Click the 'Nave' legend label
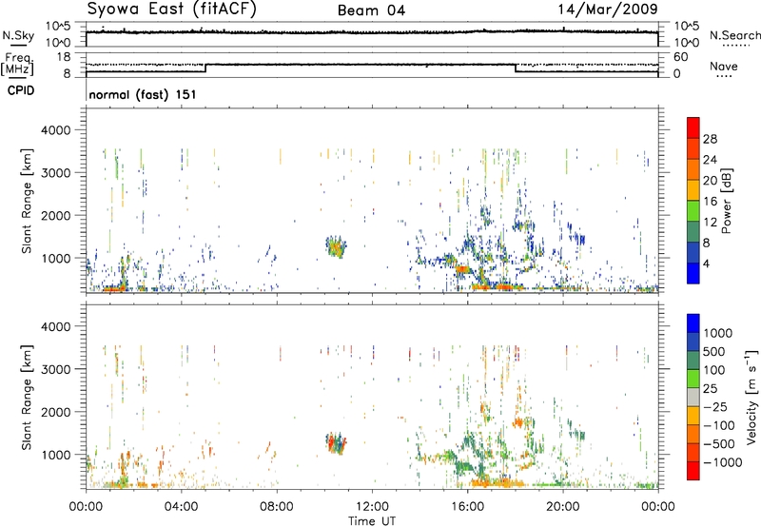The height and width of the screenshot is (527, 761). [724, 67]
